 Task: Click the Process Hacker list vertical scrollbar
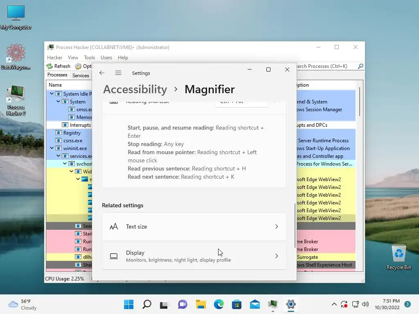[360, 102]
